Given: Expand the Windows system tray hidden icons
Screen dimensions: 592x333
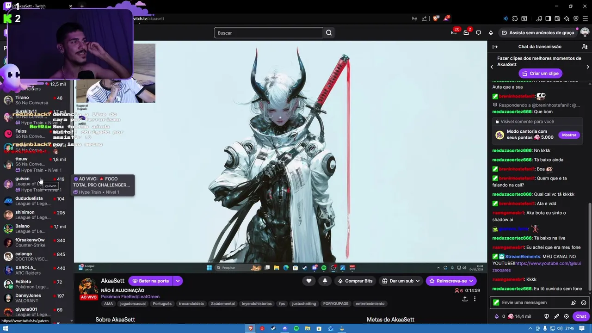Looking at the screenshot, I should pos(530,328).
